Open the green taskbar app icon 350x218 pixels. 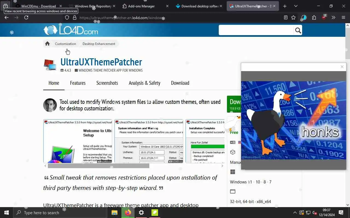pos(155,213)
